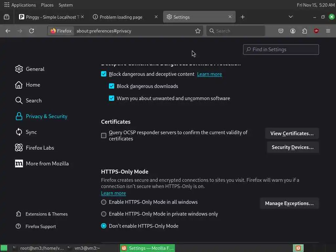Click the Find in Settings field
The width and height of the screenshot is (336, 252).
[281, 50]
